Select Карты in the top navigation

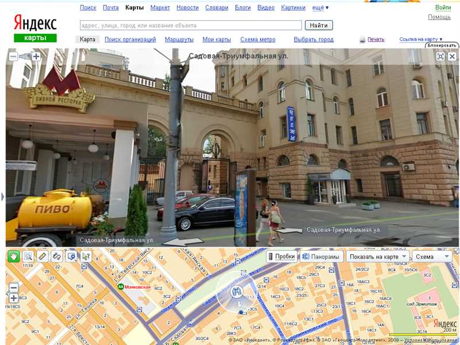pos(135,7)
